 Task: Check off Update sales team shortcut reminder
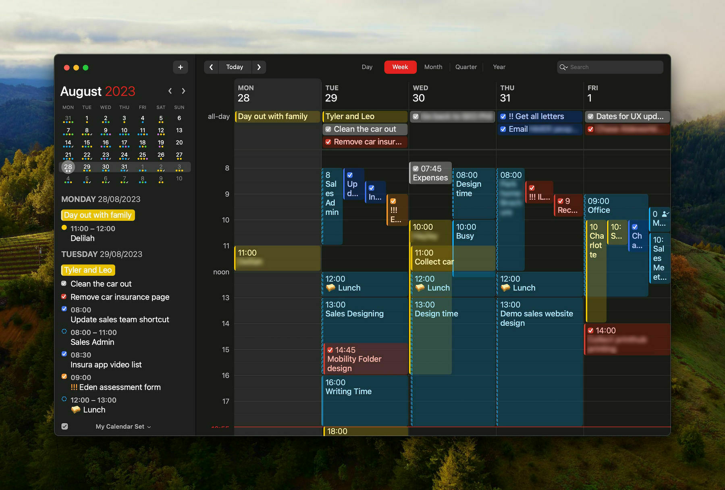64,309
